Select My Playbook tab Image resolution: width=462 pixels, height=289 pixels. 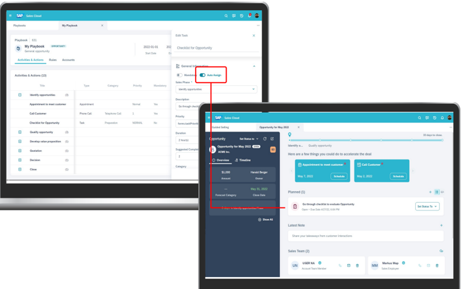point(69,26)
